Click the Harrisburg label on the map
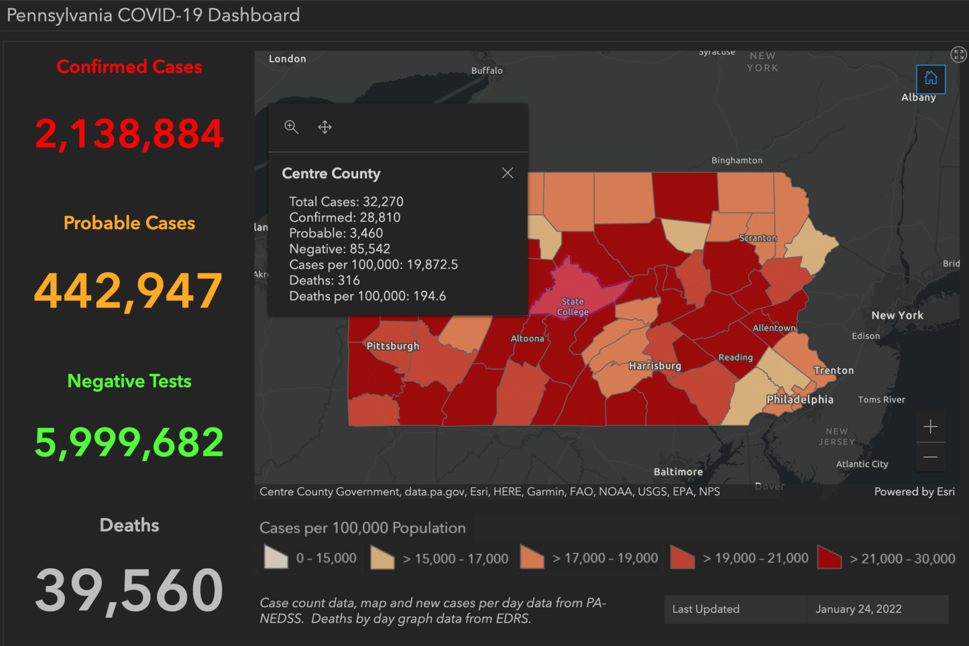The width and height of the screenshot is (969, 646). click(x=655, y=365)
